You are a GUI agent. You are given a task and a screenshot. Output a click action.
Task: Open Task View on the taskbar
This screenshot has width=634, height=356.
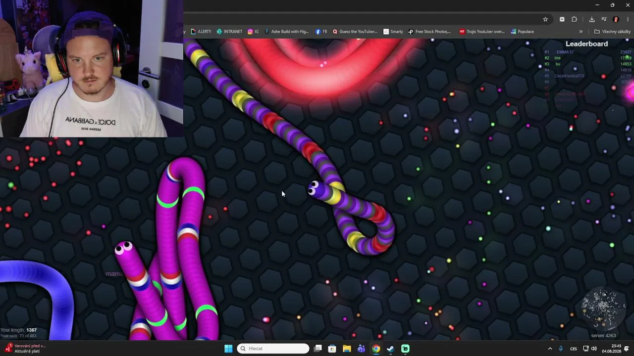[318, 349]
